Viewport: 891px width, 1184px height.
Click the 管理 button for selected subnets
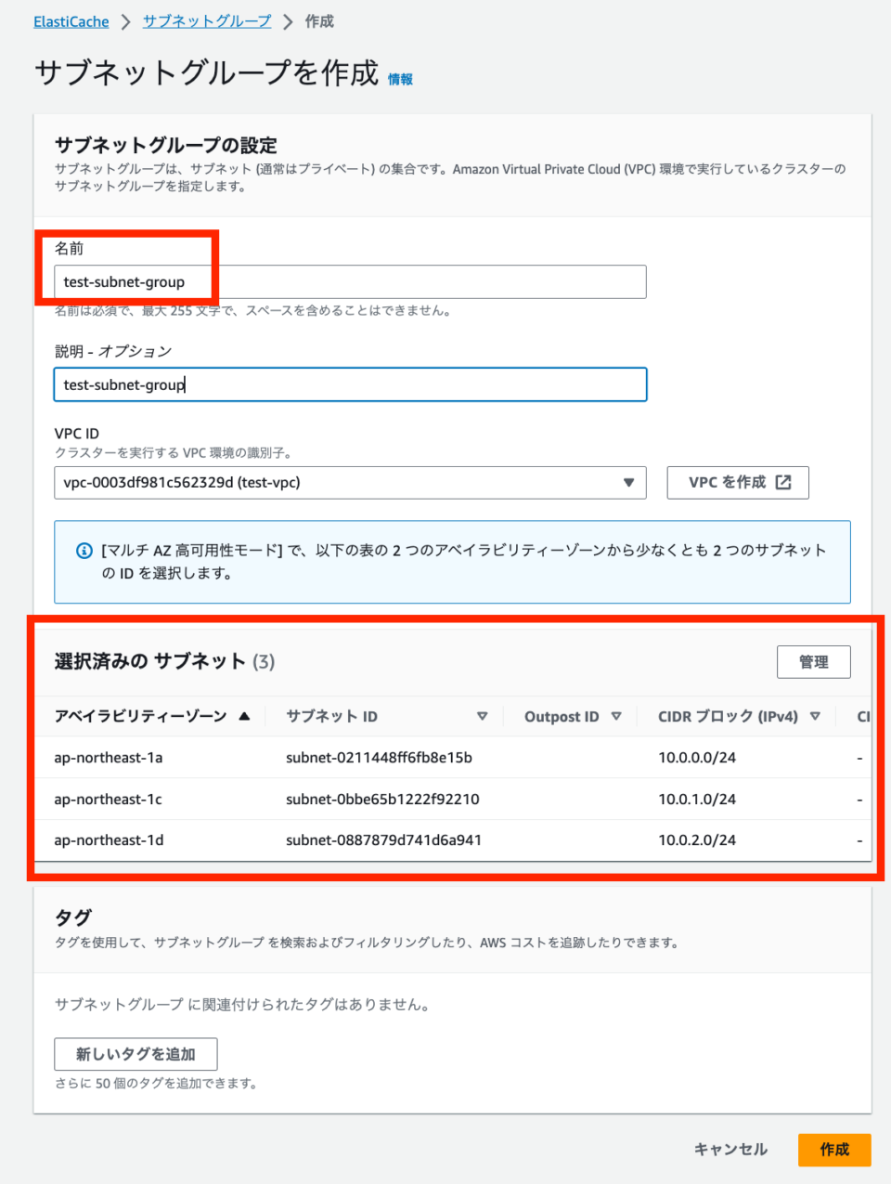tap(813, 661)
